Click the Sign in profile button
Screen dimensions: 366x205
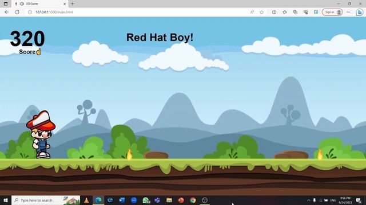(332, 12)
